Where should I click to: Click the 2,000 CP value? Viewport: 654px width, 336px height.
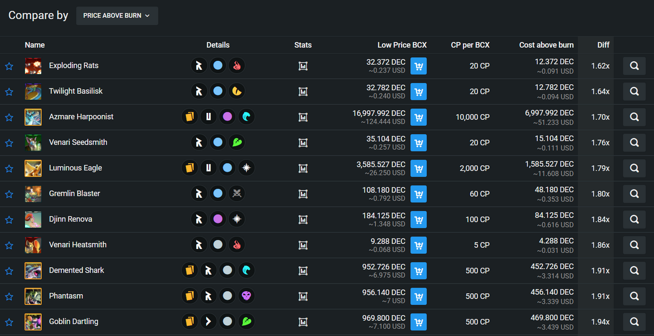pos(475,168)
